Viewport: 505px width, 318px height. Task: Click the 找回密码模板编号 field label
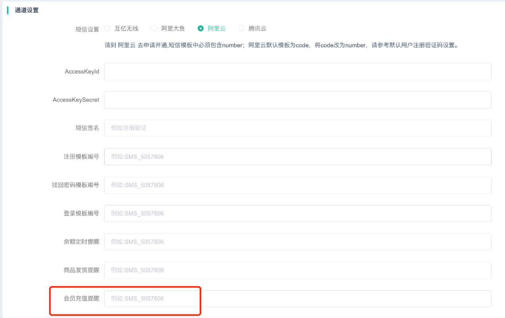coord(76,185)
